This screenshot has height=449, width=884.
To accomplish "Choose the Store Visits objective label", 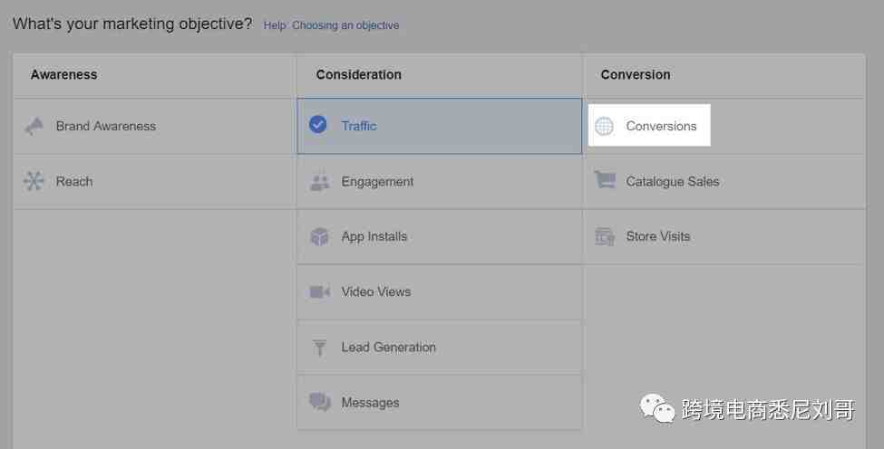I will 658,236.
